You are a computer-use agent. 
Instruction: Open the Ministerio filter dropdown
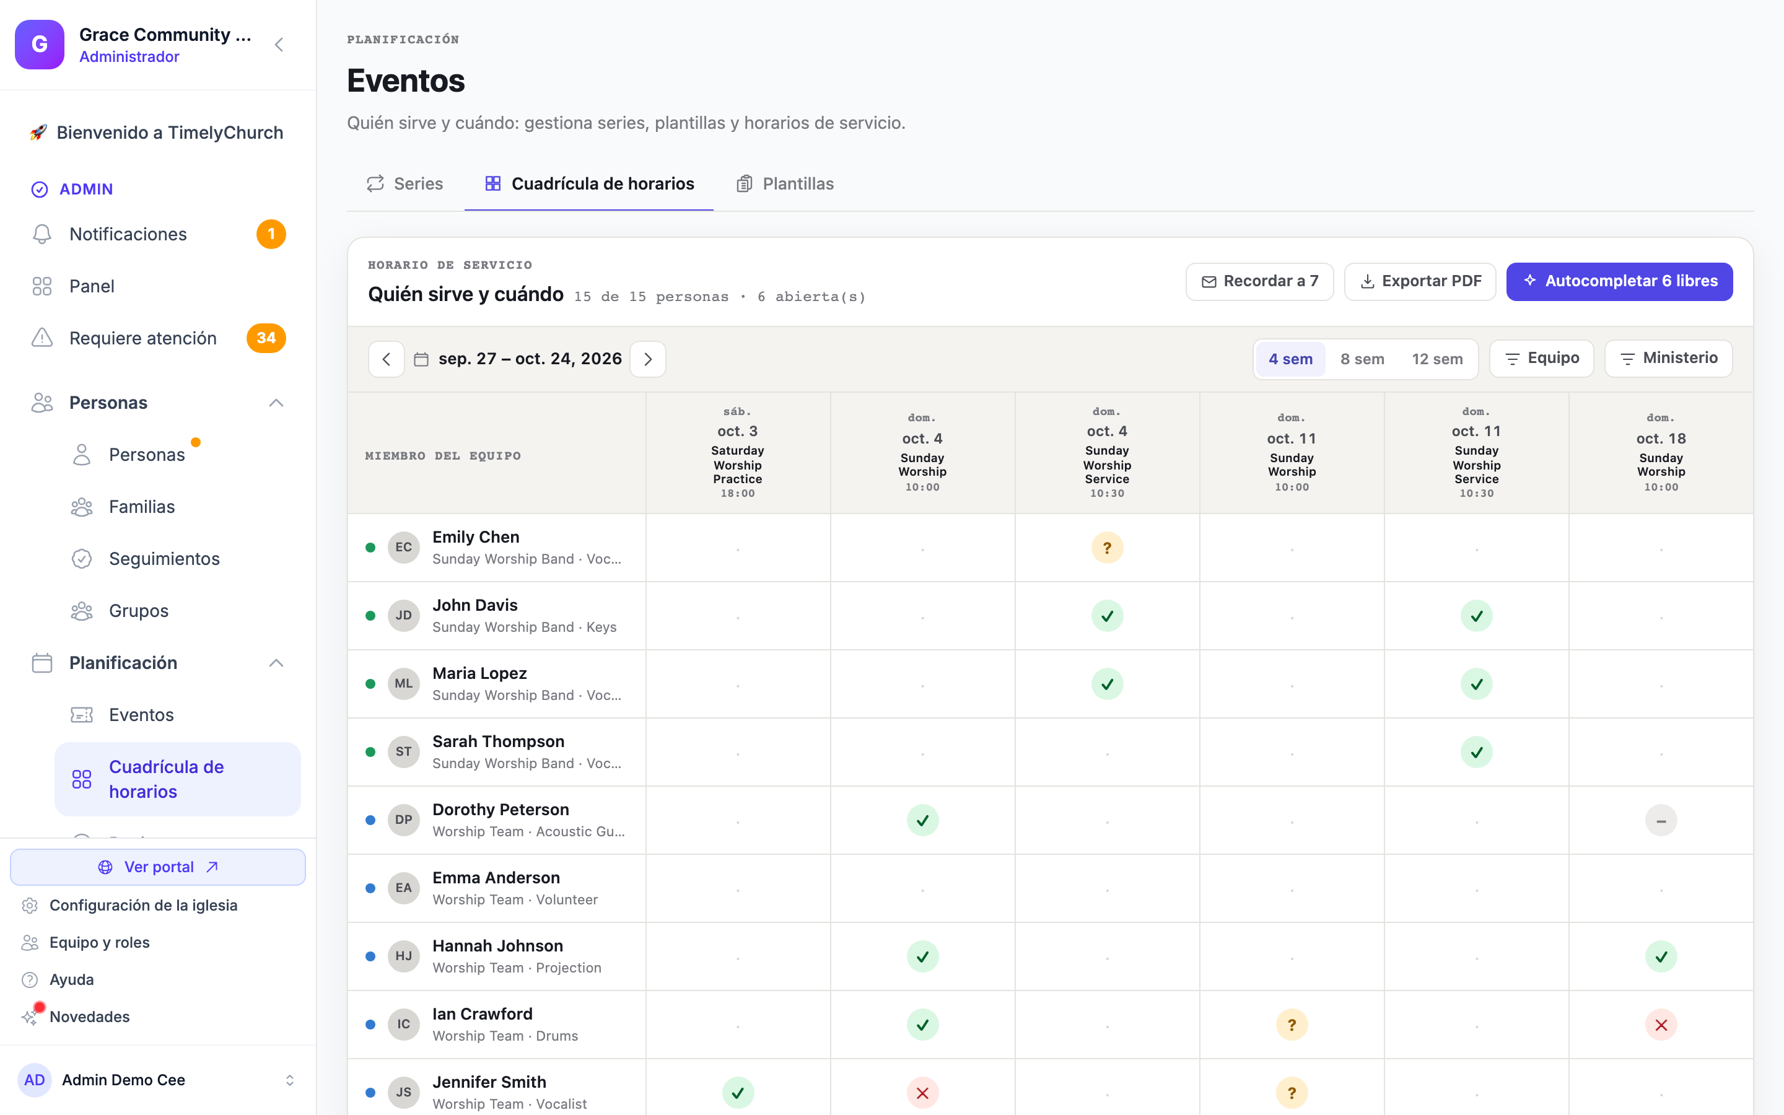1668,359
